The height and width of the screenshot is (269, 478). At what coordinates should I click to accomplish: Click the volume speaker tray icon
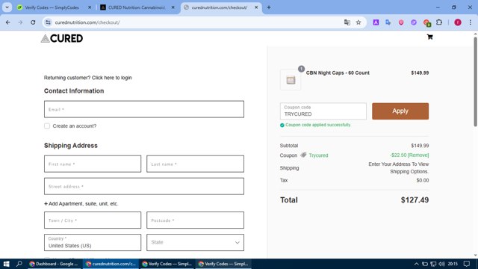click(x=441, y=264)
